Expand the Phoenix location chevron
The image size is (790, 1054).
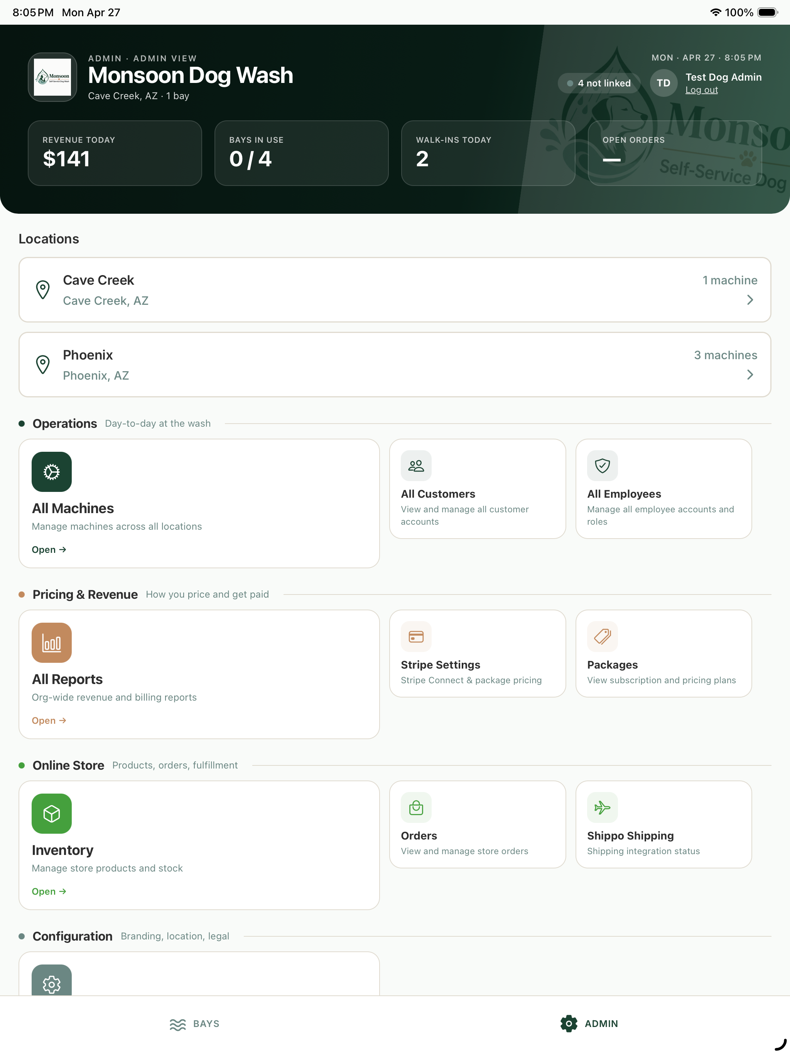750,375
